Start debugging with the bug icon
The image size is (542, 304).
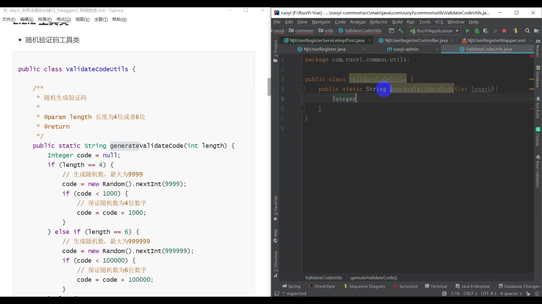pyautogui.click(x=477, y=31)
